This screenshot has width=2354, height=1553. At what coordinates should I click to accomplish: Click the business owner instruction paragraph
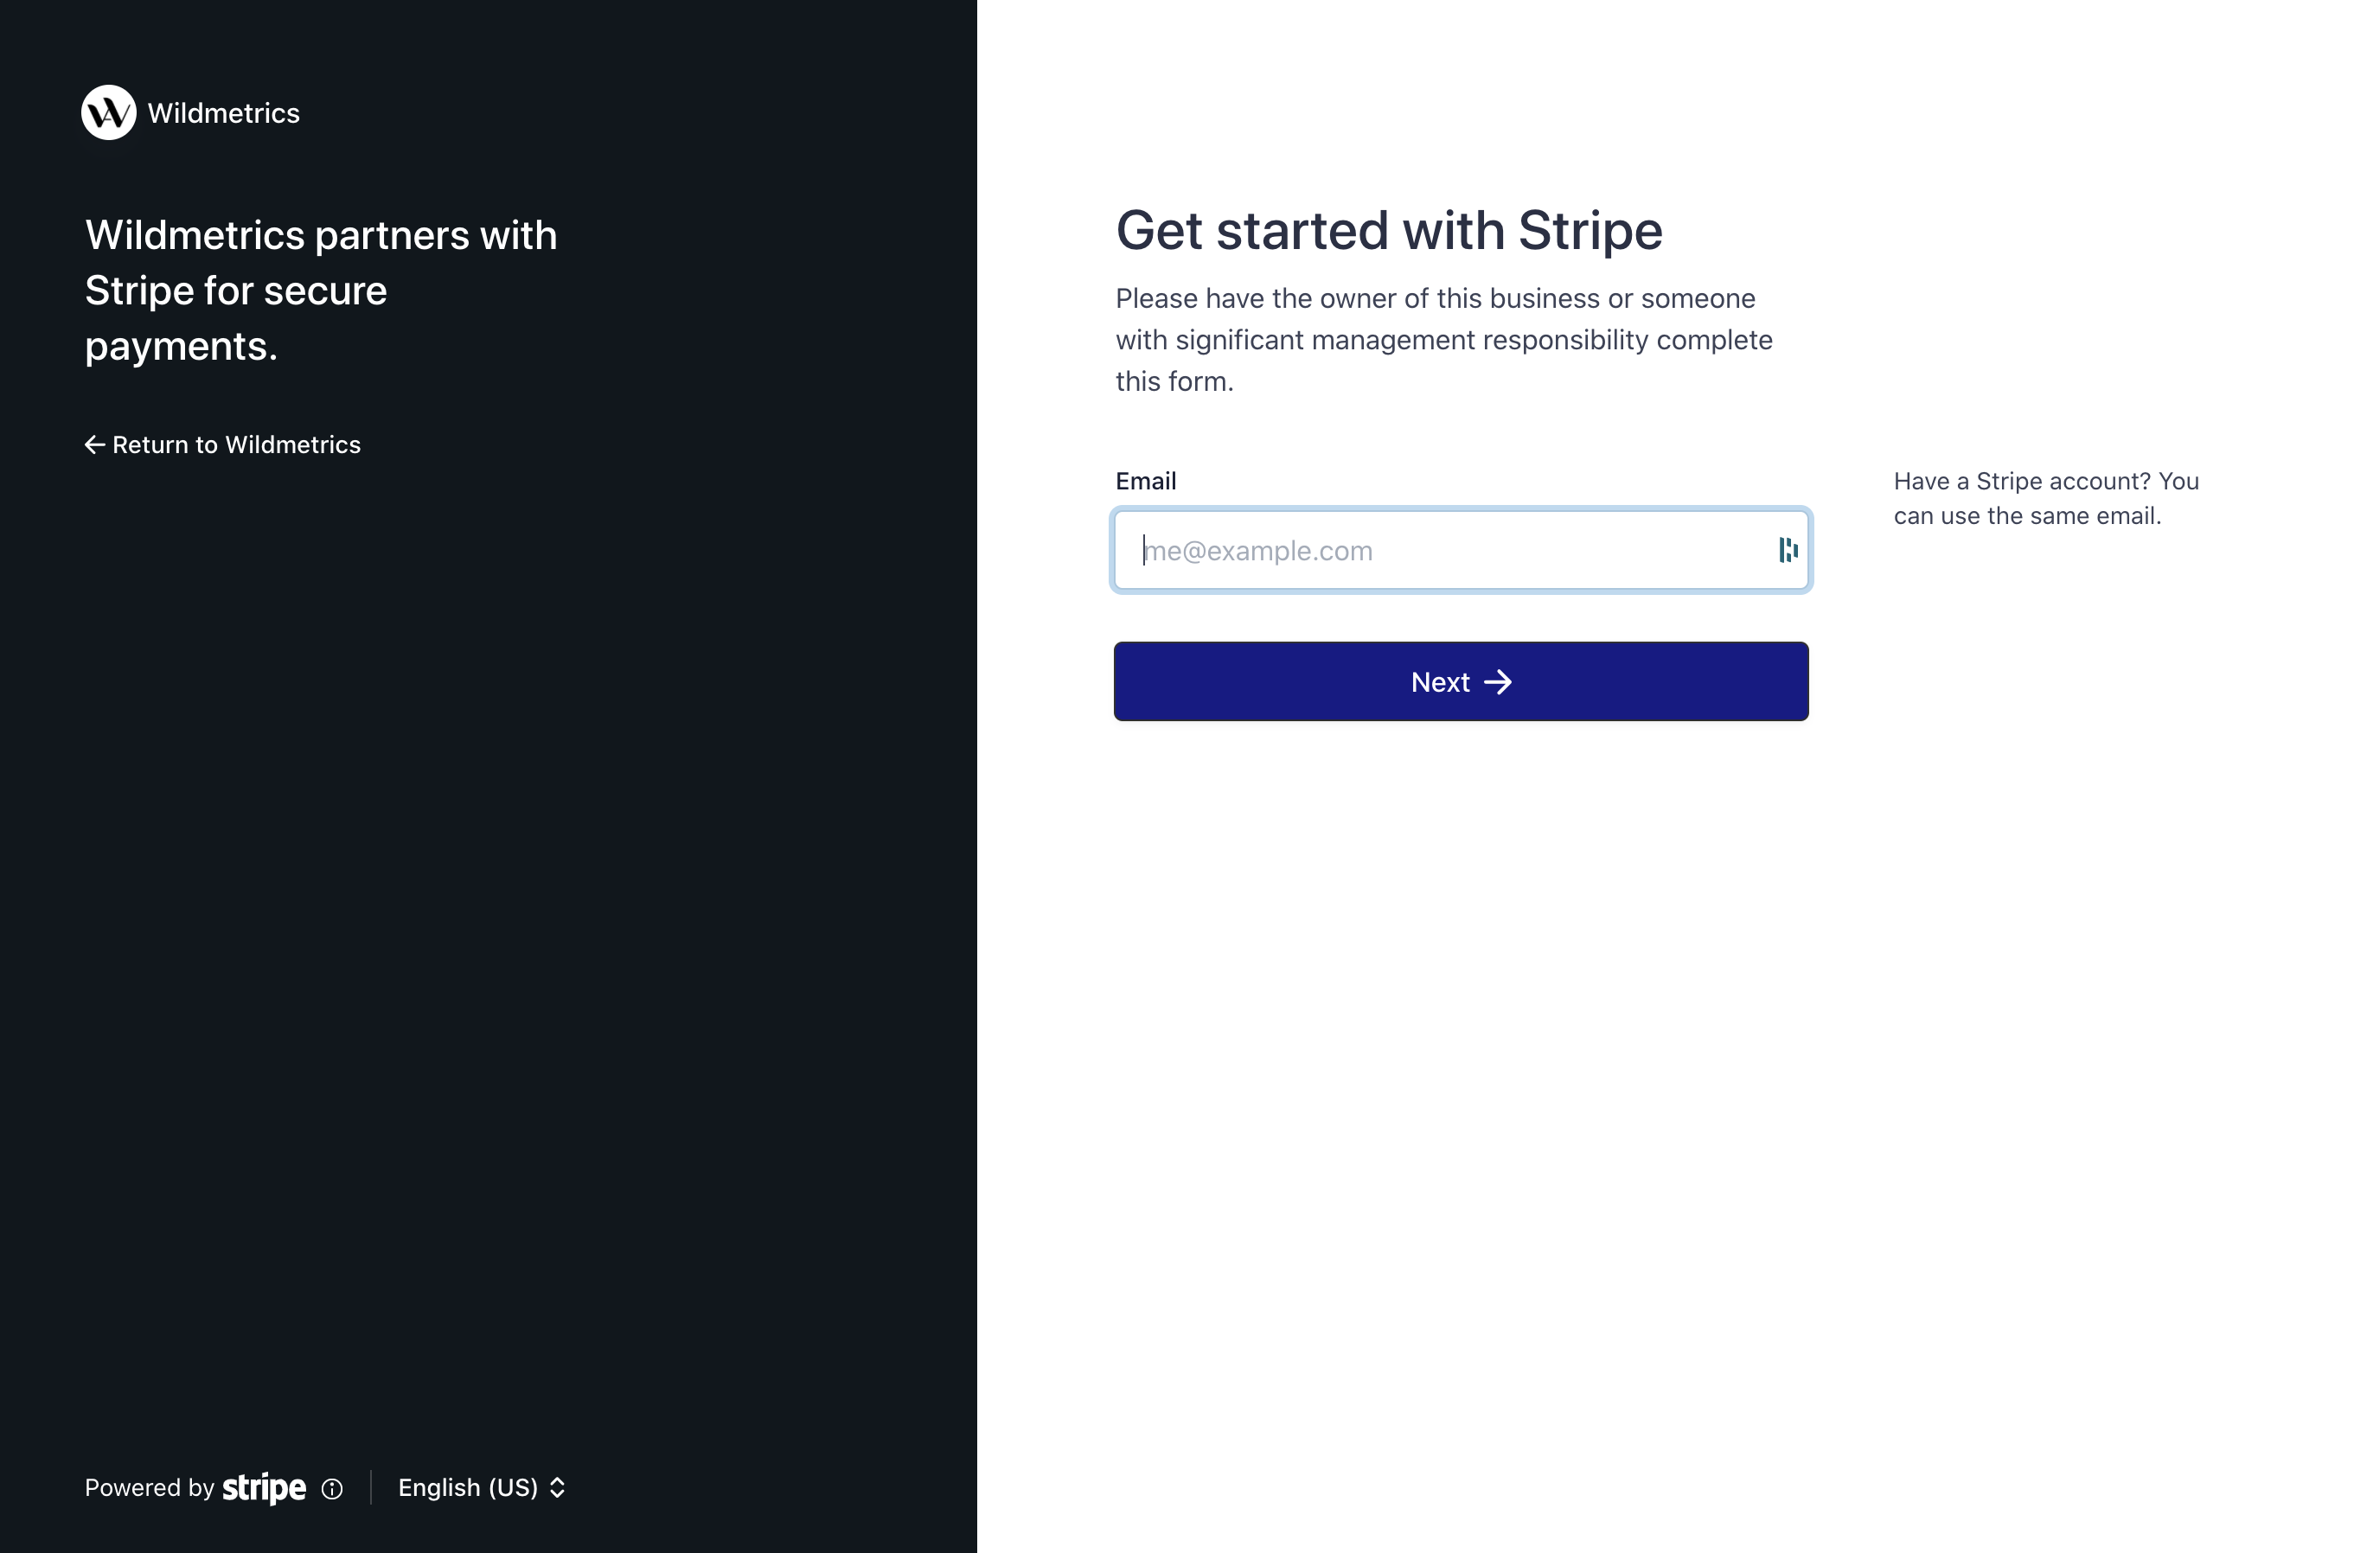(1444, 340)
